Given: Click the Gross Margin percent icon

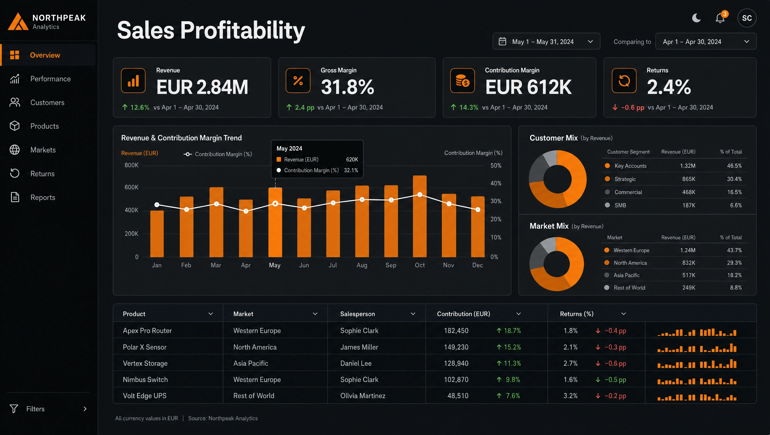Looking at the screenshot, I should click(298, 81).
